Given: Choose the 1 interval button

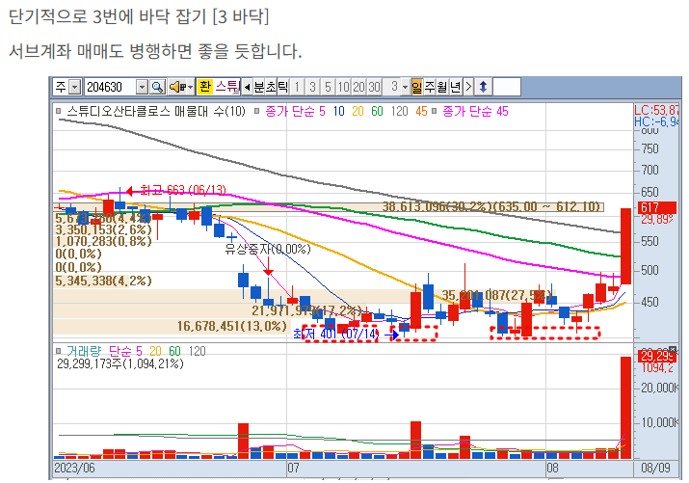Looking at the screenshot, I should click(297, 87).
